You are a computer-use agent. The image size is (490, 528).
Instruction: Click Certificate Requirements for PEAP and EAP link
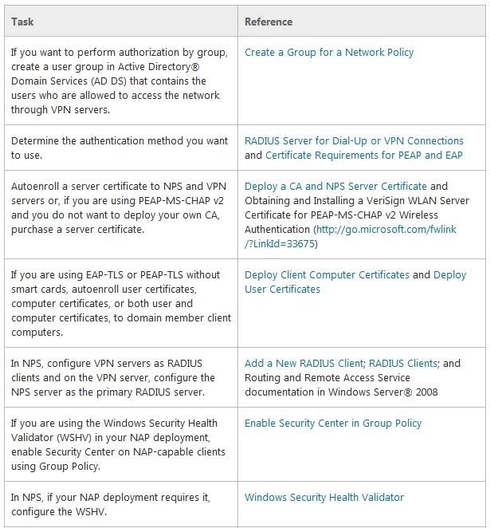(364, 156)
